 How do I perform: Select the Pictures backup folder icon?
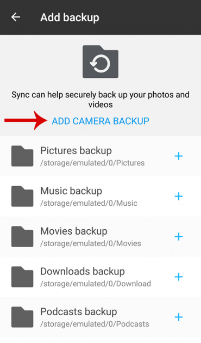pos(22,156)
